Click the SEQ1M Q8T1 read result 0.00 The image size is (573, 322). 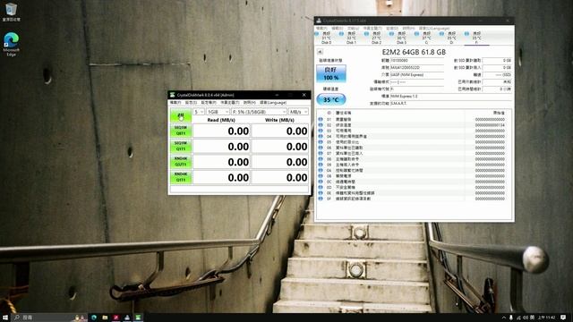tap(221, 131)
